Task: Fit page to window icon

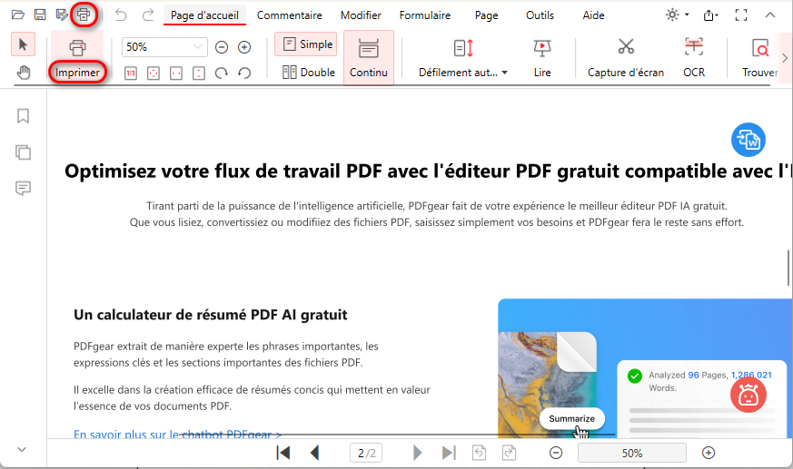Action: point(154,73)
